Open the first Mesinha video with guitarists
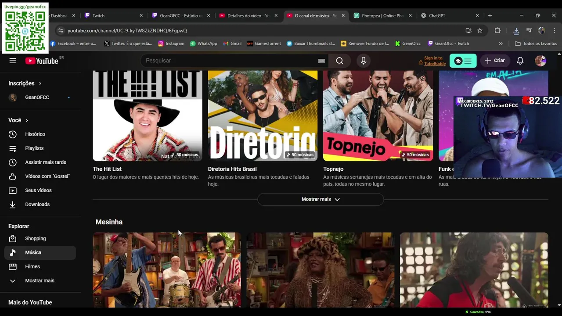 pyautogui.click(x=167, y=270)
